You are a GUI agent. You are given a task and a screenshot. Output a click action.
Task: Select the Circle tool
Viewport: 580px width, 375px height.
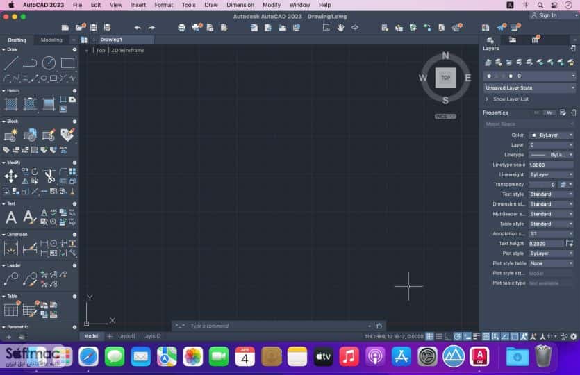[49, 63]
